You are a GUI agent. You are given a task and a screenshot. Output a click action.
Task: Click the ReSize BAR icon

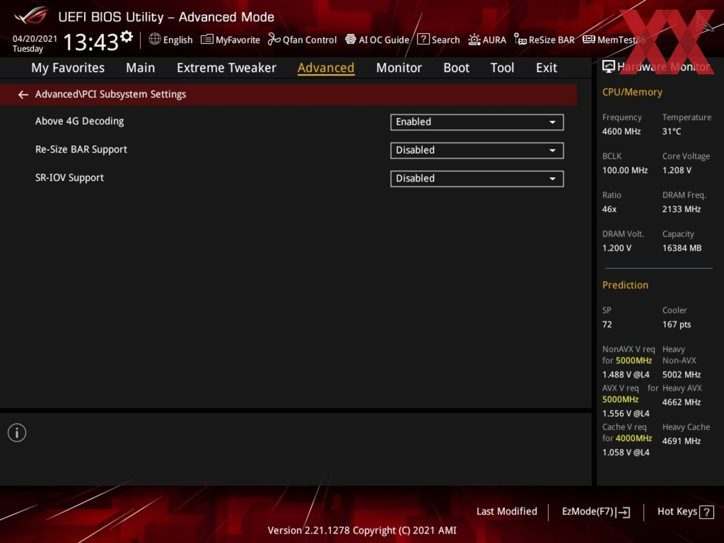[520, 39]
